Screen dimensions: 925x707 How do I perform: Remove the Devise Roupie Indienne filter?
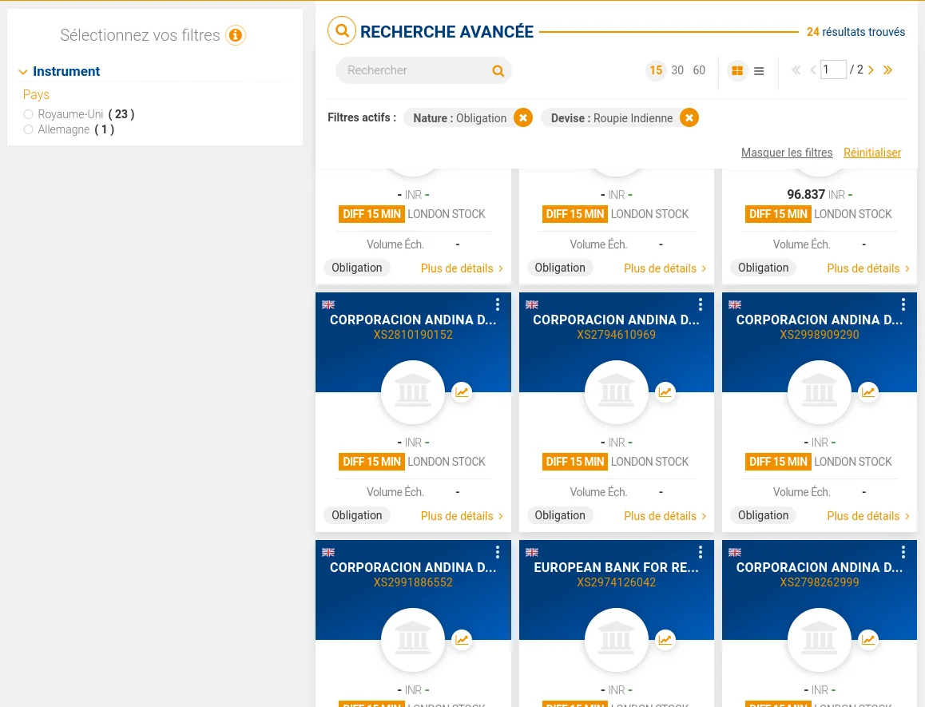pyautogui.click(x=689, y=118)
